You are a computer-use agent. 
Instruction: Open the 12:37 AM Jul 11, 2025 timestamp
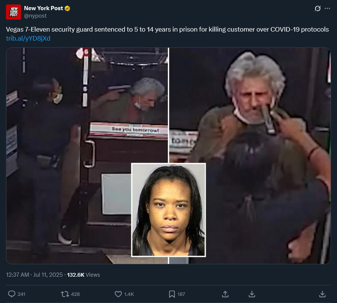(35, 275)
